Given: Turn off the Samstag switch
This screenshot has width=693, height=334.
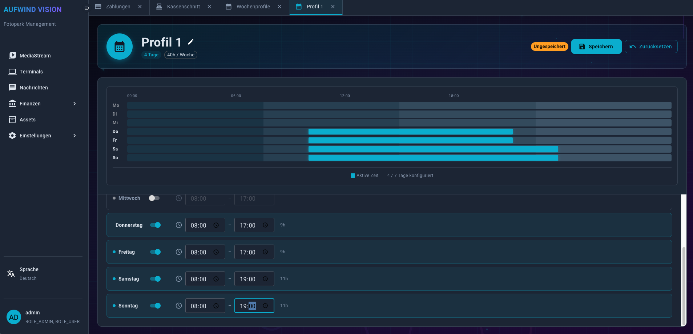Looking at the screenshot, I should [156, 279].
